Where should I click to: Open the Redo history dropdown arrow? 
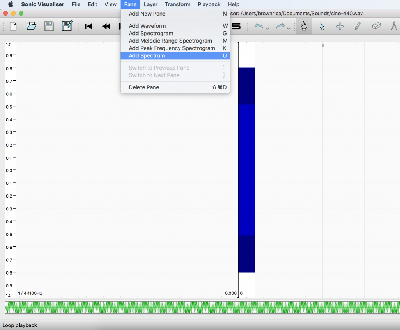[289, 28]
